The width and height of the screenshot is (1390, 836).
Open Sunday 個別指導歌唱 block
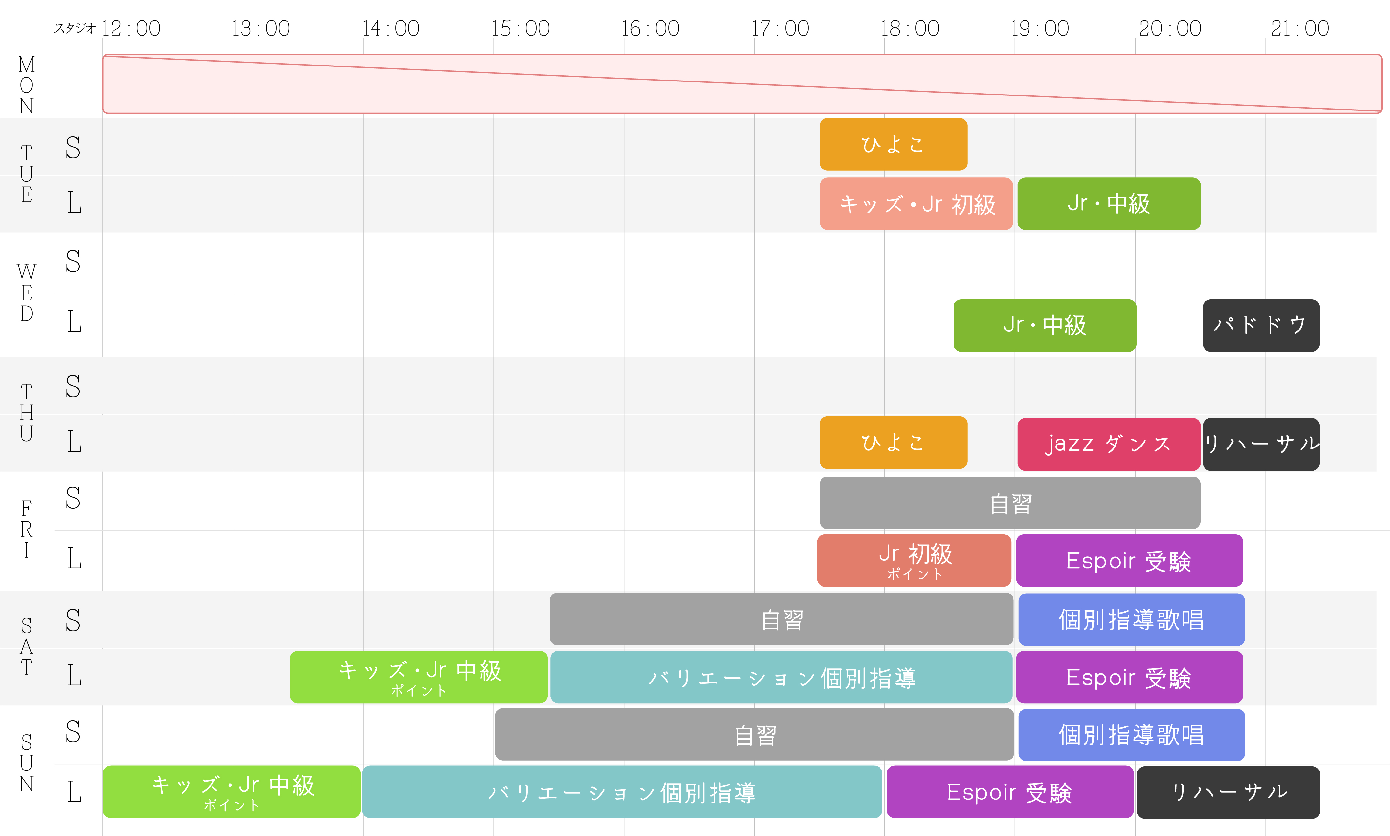1131,735
